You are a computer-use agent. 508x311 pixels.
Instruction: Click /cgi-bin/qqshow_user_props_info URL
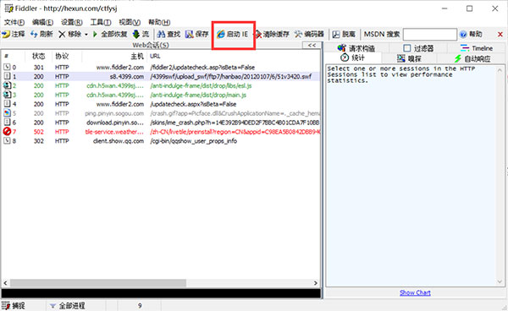(193, 141)
